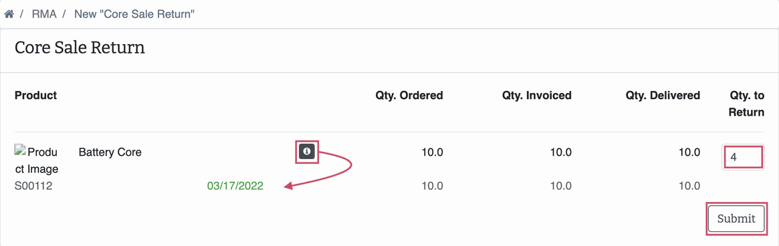Open order reference S00112

coord(33,187)
